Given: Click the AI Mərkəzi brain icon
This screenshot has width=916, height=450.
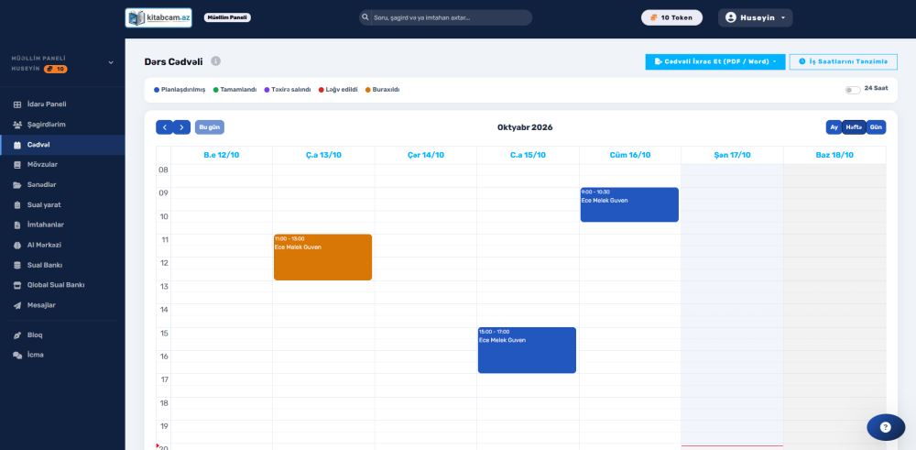Looking at the screenshot, I should (x=16, y=245).
